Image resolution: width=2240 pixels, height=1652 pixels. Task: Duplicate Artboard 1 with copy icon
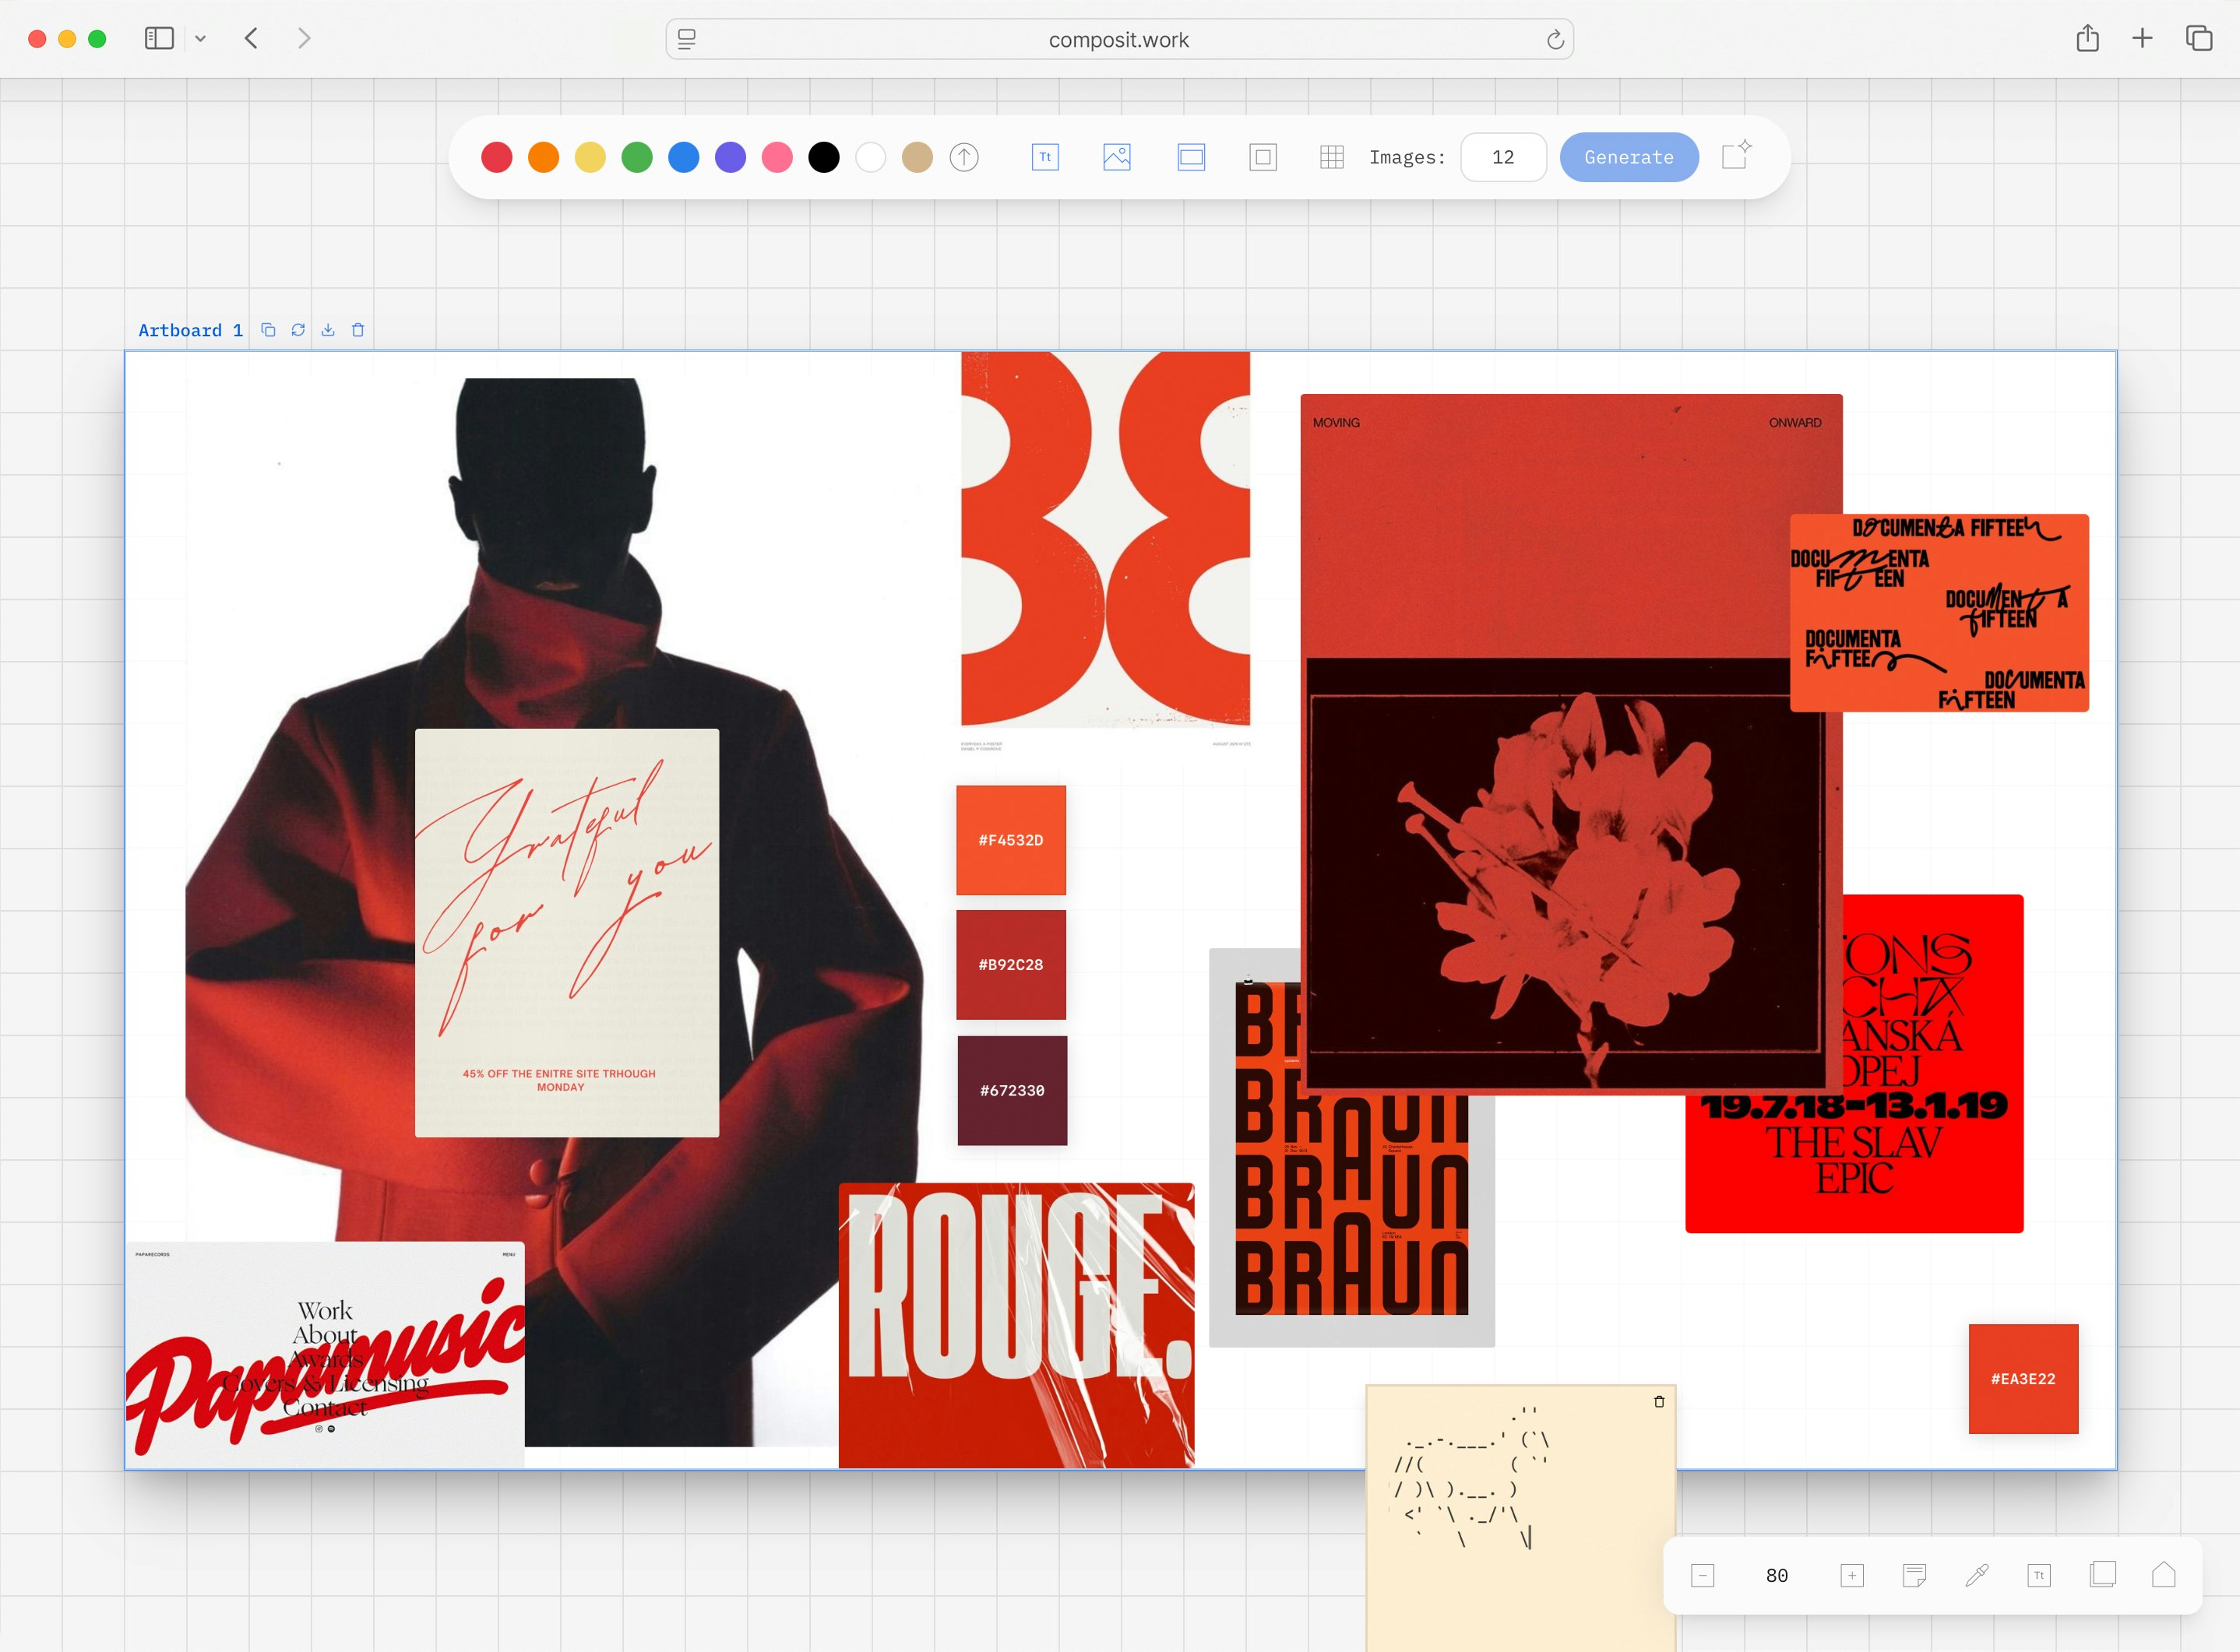pyautogui.click(x=268, y=330)
